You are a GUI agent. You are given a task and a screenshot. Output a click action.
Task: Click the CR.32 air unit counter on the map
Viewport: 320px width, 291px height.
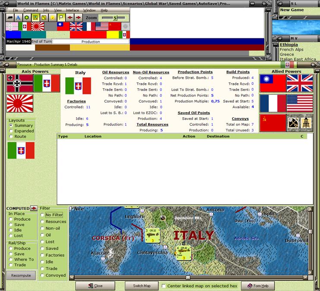click(152, 235)
